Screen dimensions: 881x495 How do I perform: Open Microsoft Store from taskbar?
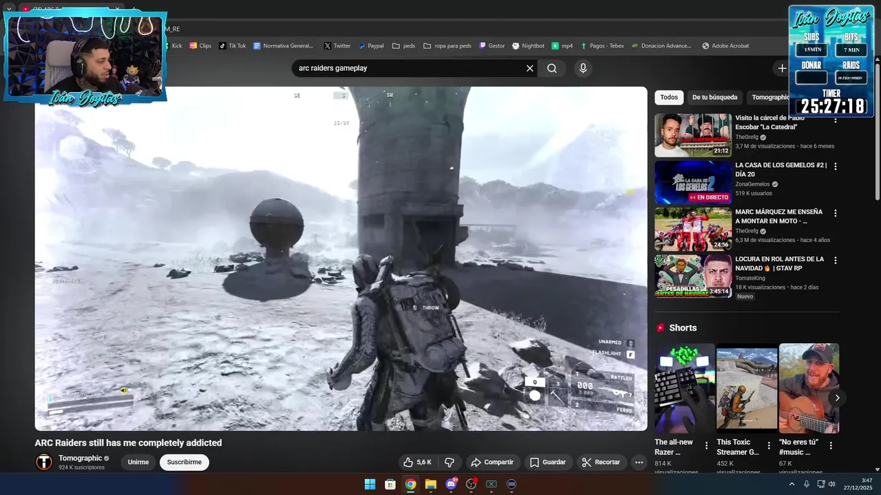point(390,484)
